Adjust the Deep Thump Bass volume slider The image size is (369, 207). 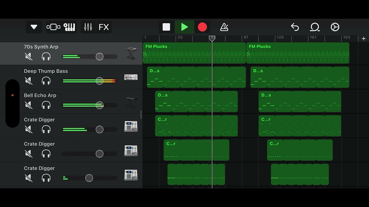pyautogui.click(x=99, y=81)
